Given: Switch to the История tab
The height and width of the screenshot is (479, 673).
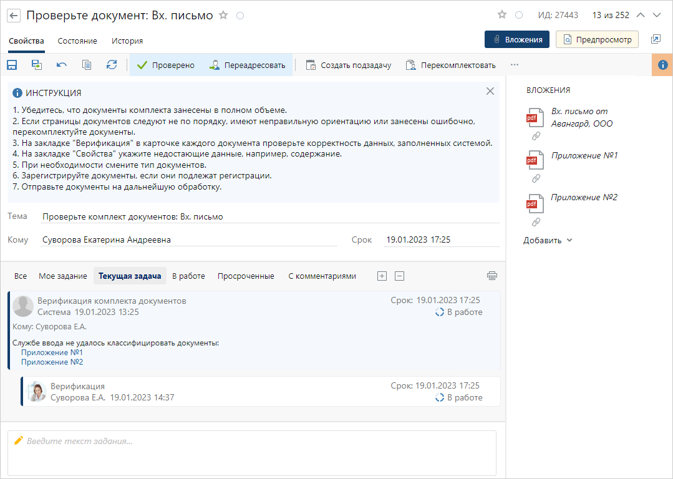Looking at the screenshot, I should [127, 41].
